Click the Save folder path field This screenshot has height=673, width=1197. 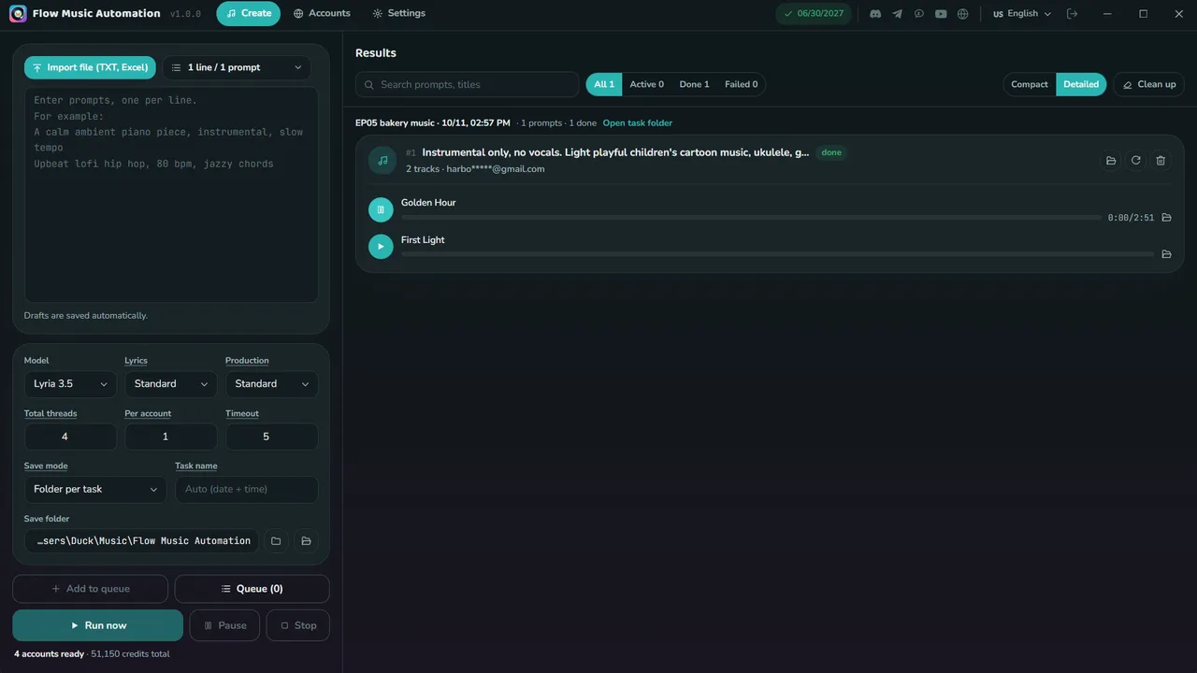coord(141,541)
